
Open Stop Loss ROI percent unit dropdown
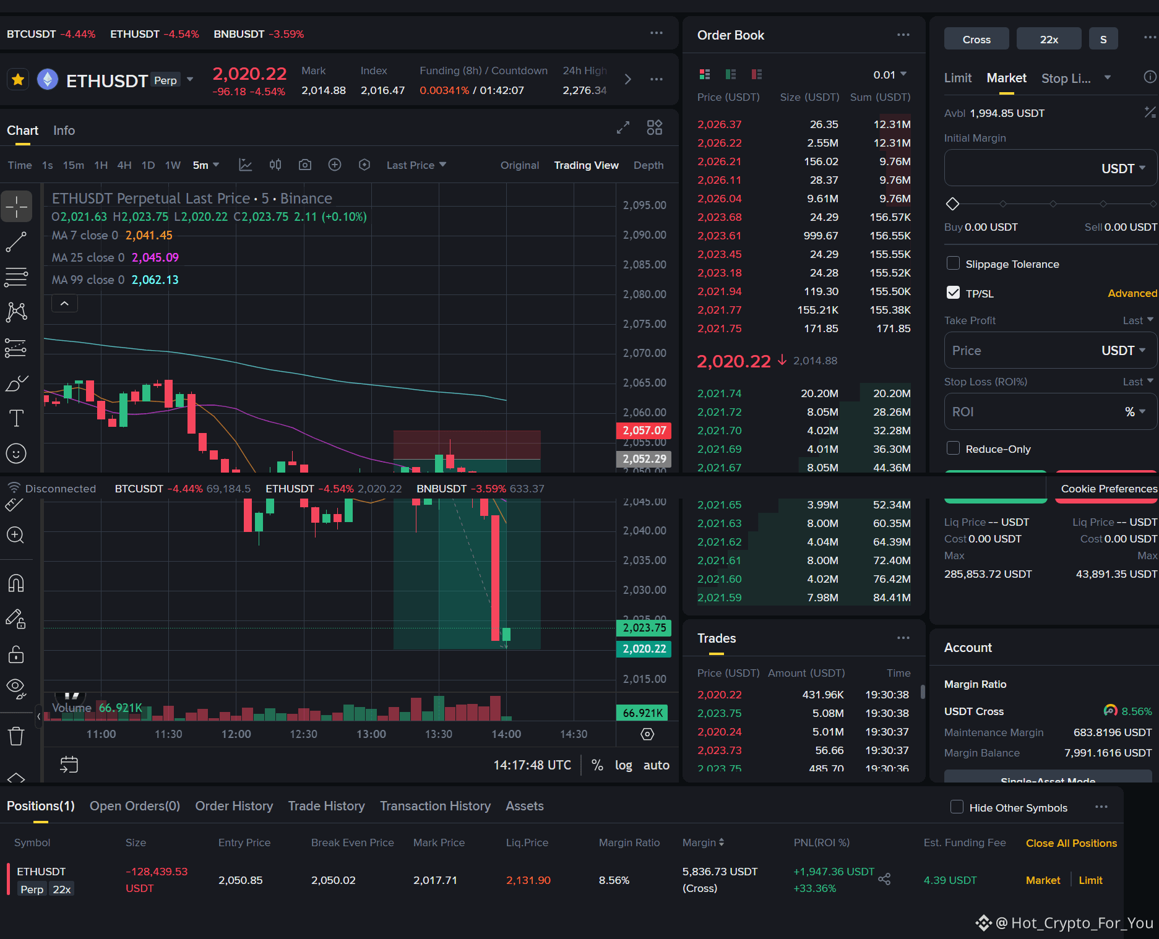point(1135,412)
